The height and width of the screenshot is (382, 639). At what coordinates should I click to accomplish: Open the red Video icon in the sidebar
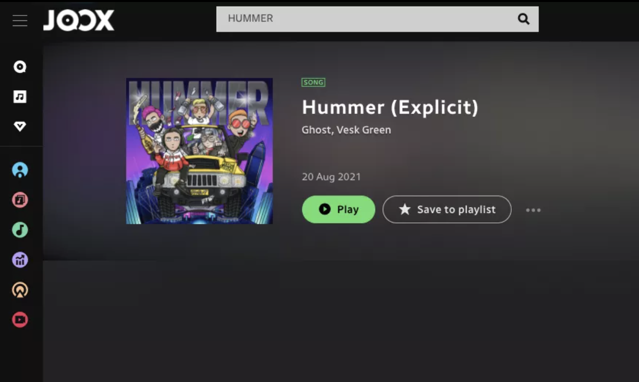tap(20, 320)
